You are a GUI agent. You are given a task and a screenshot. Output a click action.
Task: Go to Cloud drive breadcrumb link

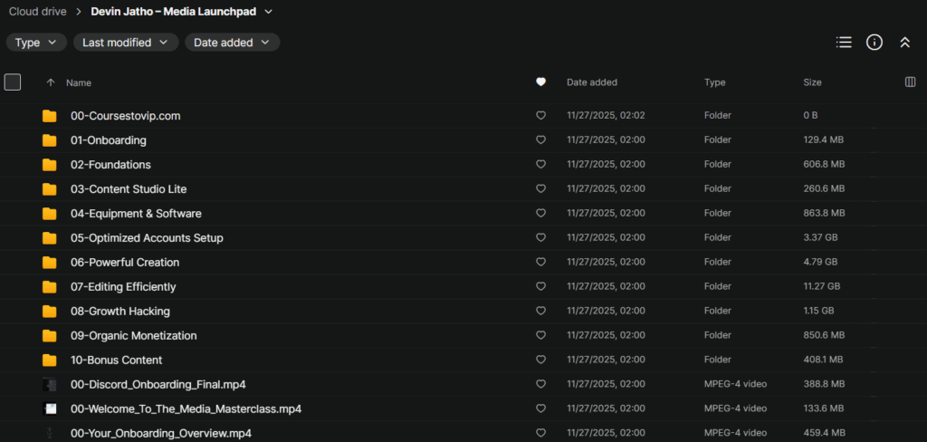click(37, 12)
